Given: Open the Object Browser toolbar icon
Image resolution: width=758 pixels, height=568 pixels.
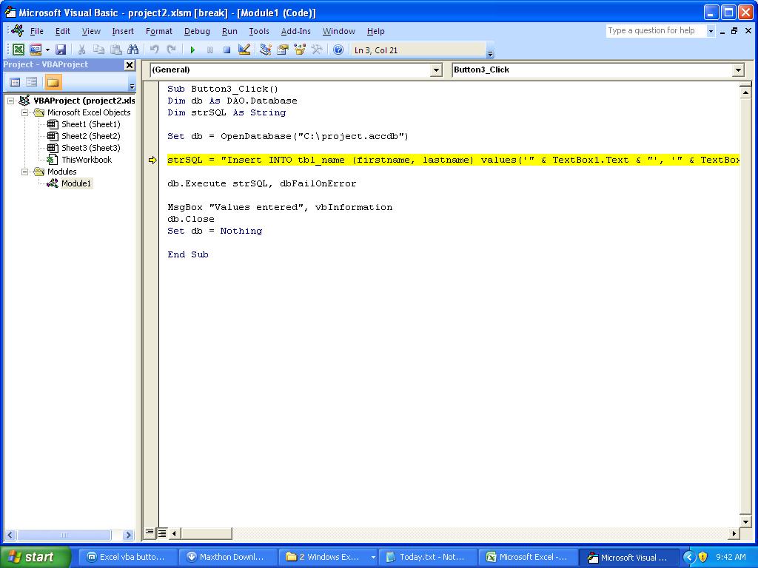Looking at the screenshot, I should pos(300,50).
